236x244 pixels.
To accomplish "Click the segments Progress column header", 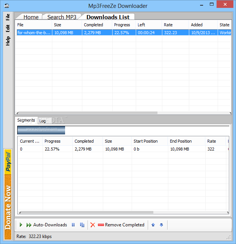I will [57, 141].
